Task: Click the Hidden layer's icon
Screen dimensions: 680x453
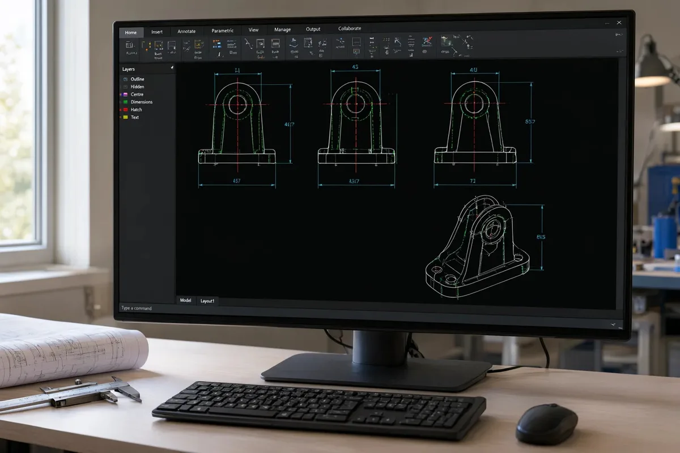Action: click(x=125, y=87)
